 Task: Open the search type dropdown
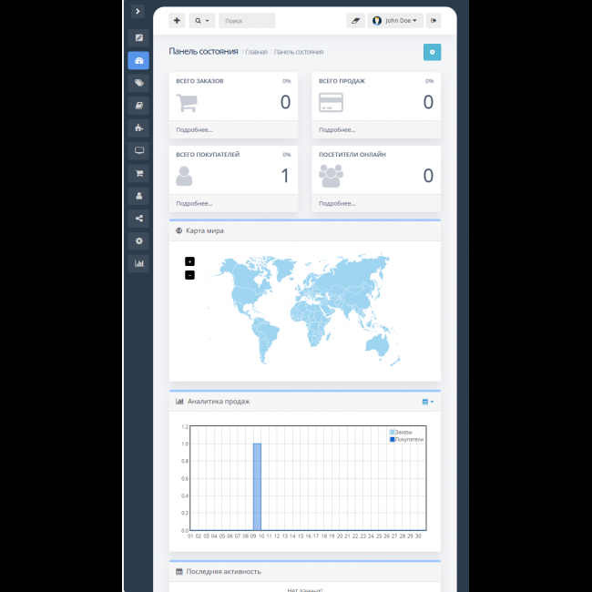(x=202, y=20)
